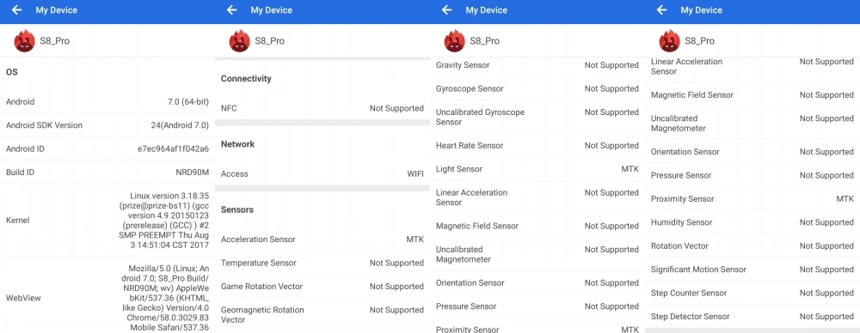Image resolution: width=860 pixels, height=333 pixels.
Task: Select the Heart Rate Sensor label
Action: pyautogui.click(x=470, y=145)
